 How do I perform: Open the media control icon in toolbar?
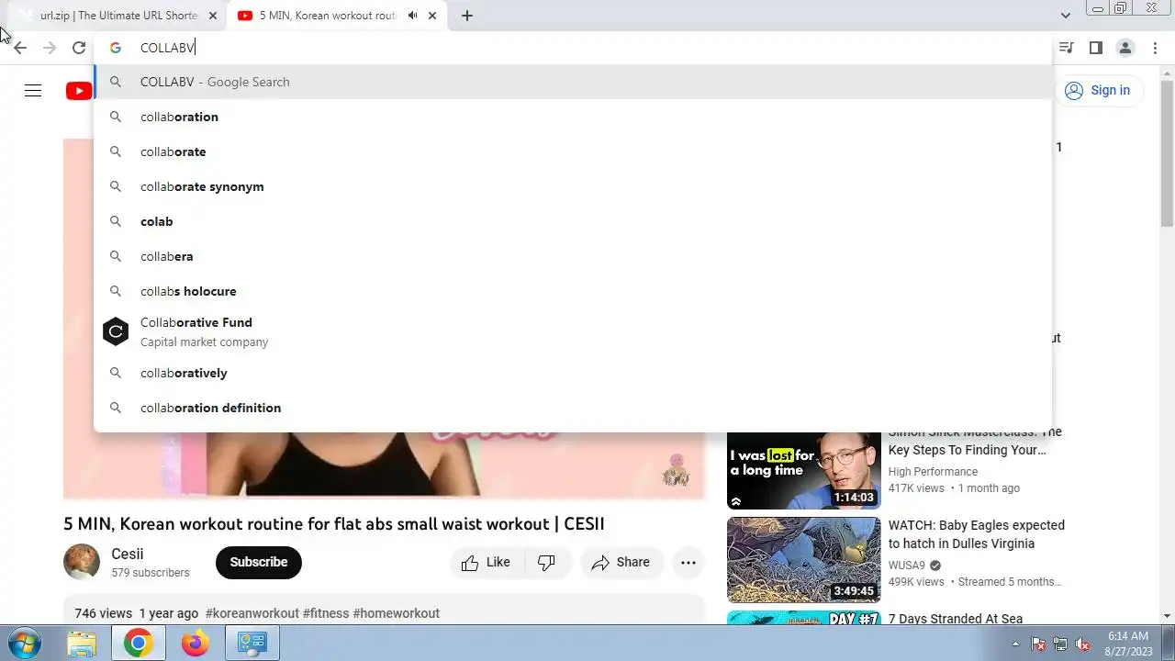click(x=1066, y=48)
